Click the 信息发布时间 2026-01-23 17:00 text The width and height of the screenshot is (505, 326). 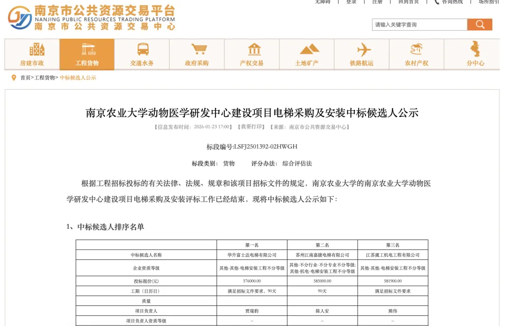pos(193,127)
